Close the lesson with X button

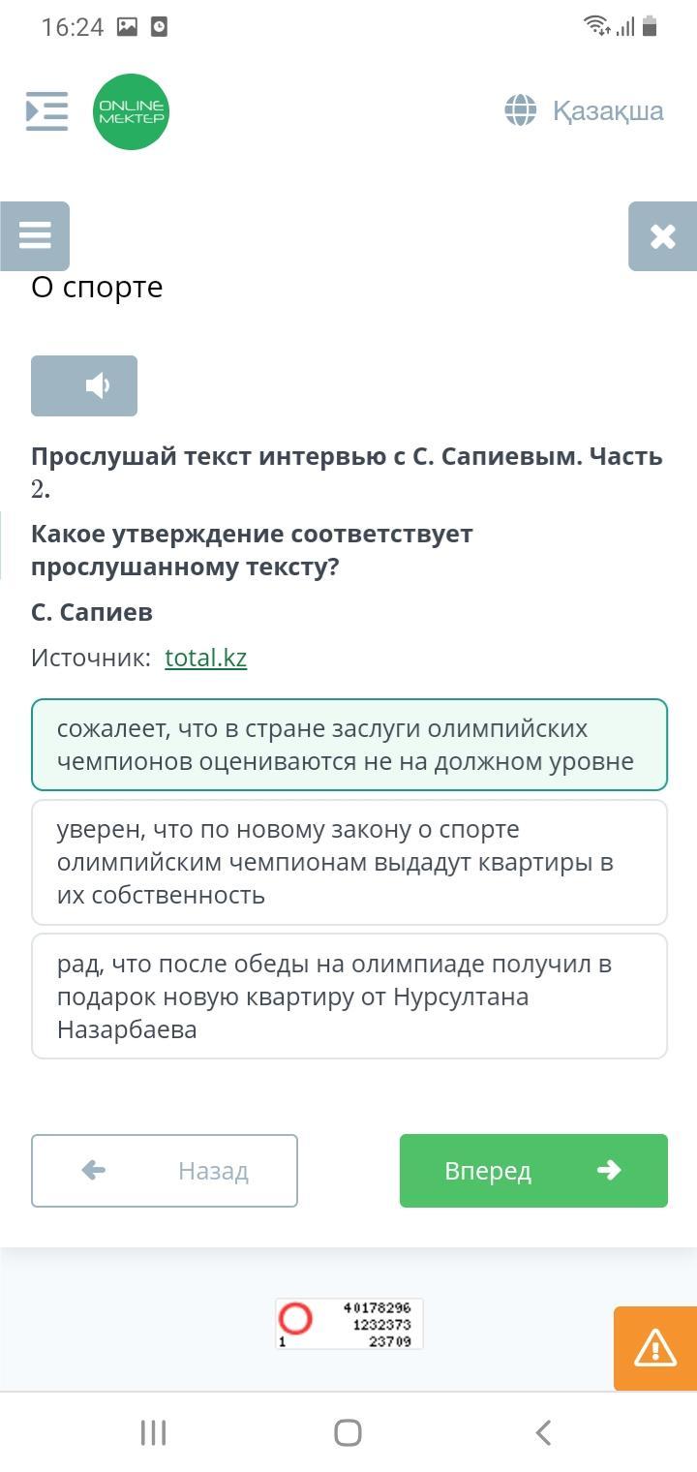662,235
